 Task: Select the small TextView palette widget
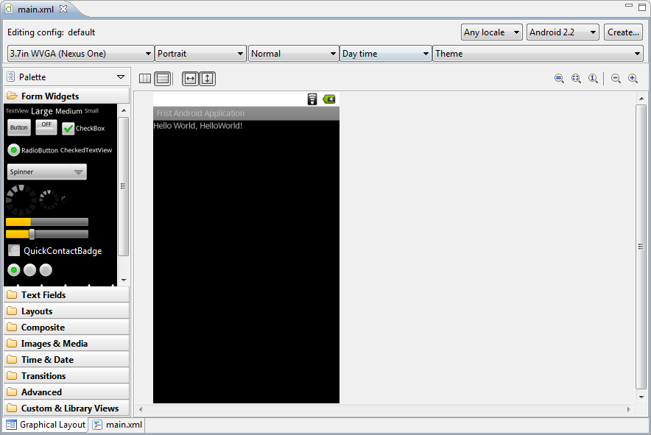click(17, 111)
